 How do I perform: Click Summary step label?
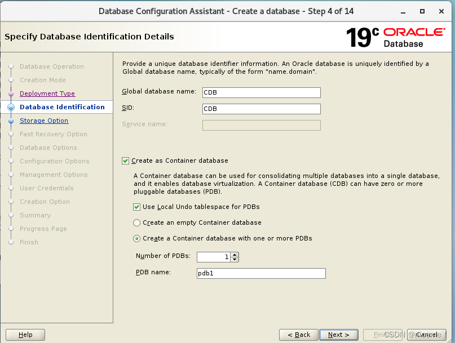coord(35,215)
